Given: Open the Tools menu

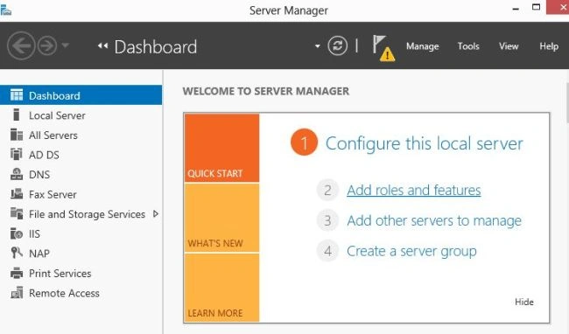Looking at the screenshot, I should pyautogui.click(x=468, y=46).
